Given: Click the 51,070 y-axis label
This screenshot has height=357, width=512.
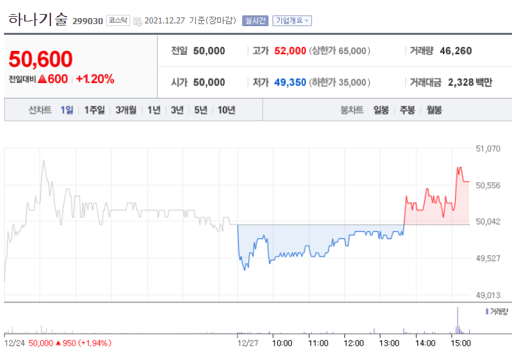Looking at the screenshot, I should (x=488, y=149).
